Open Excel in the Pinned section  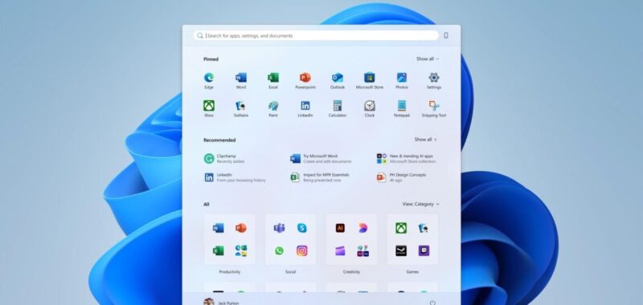click(273, 80)
